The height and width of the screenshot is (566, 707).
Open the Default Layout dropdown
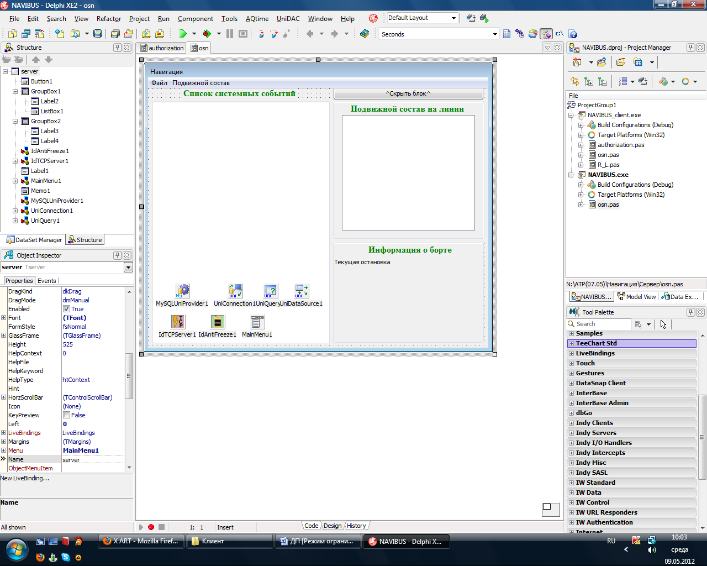[453, 18]
